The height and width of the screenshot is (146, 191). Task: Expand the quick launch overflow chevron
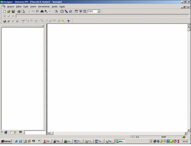(x=39, y=141)
